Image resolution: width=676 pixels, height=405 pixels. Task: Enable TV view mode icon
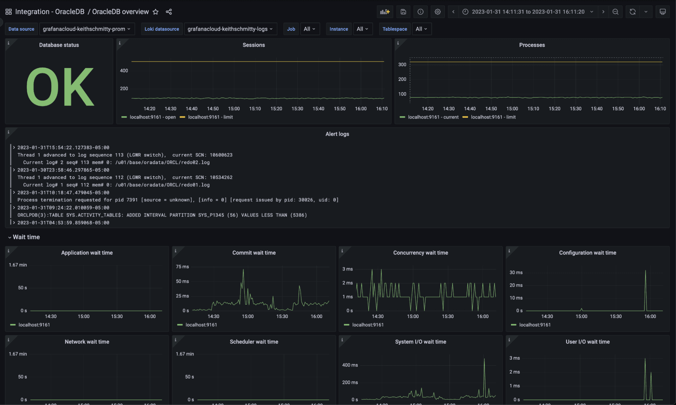[662, 12]
